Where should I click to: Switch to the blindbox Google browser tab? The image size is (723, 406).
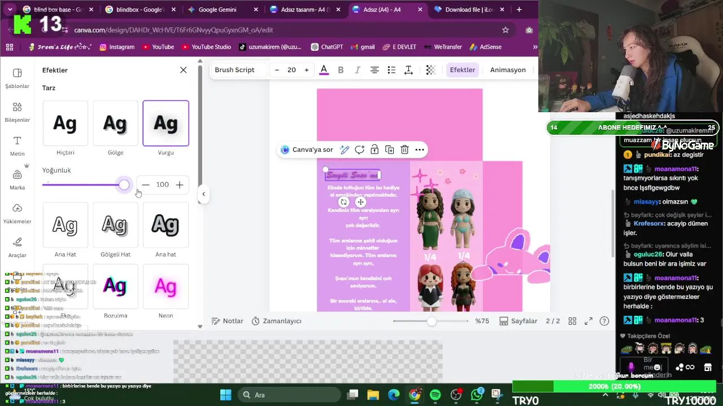click(140, 10)
